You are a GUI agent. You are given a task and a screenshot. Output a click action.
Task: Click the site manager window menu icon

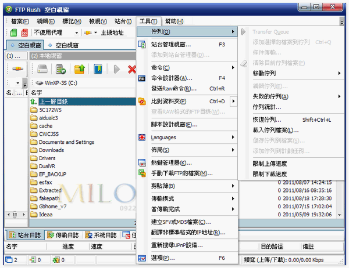point(142,45)
